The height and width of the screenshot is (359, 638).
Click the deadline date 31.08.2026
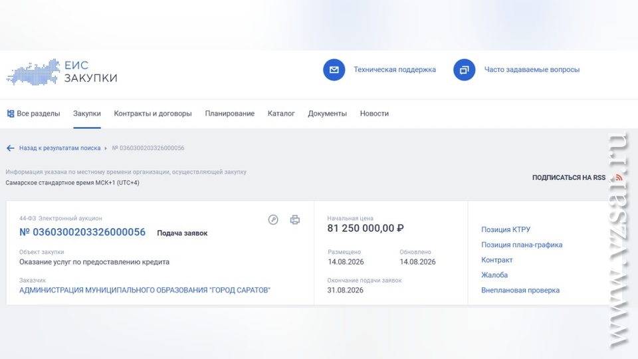(345, 291)
